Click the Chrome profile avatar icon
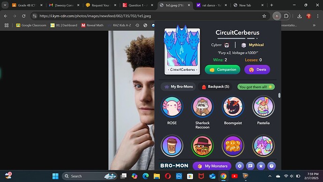323x182 pixels. pyautogui.click(x=308, y=16)
